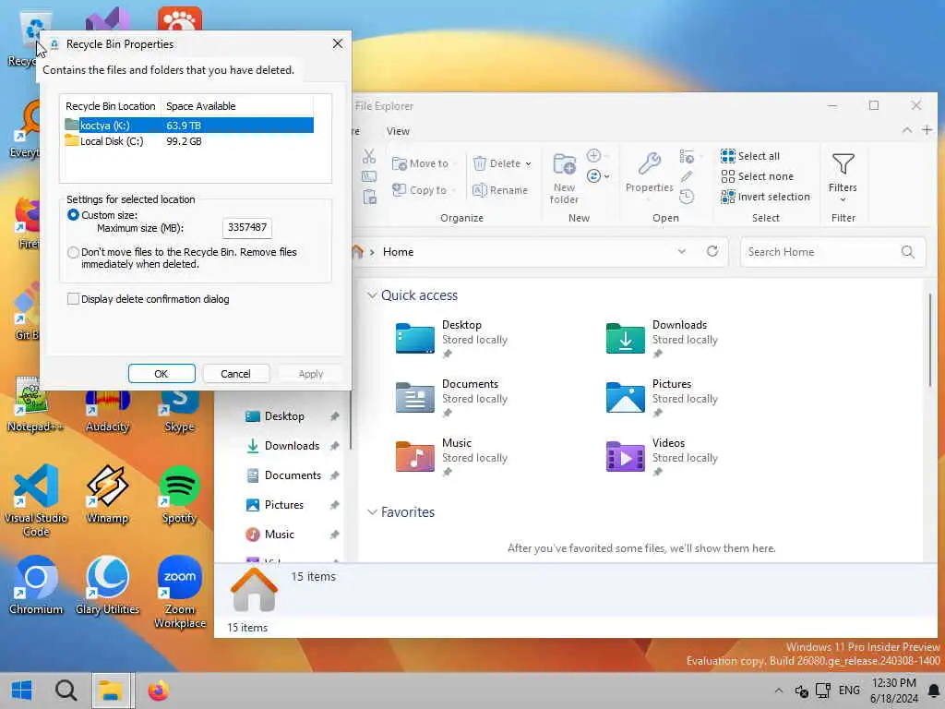This screenshot has height=709, width=945.
Task: Open Spotify desktop shortcut
Action: (x=180, y=495)
